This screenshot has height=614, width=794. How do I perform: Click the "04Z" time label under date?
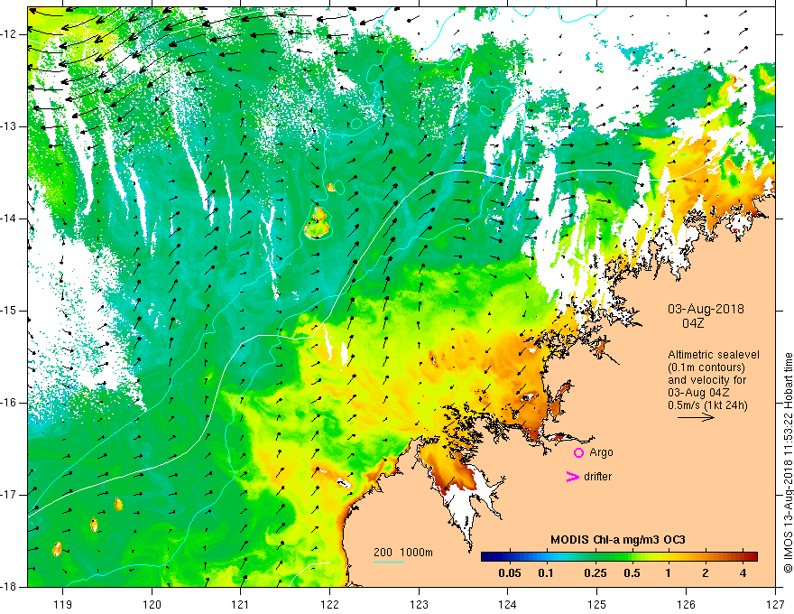(693, 323)
